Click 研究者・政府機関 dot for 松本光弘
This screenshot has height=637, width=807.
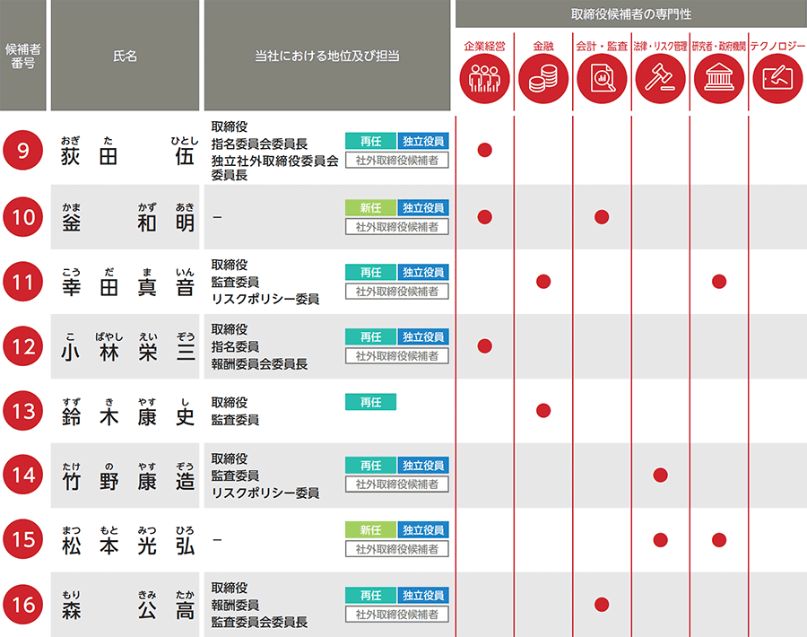719,540
